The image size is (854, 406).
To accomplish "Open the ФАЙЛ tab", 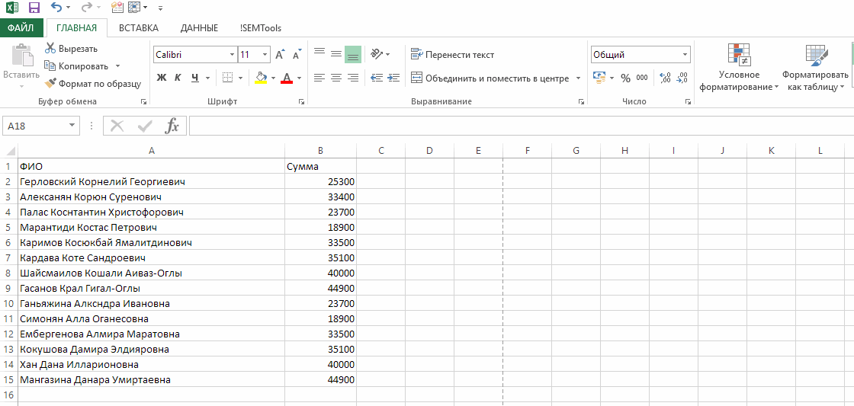I will [21, 27].
